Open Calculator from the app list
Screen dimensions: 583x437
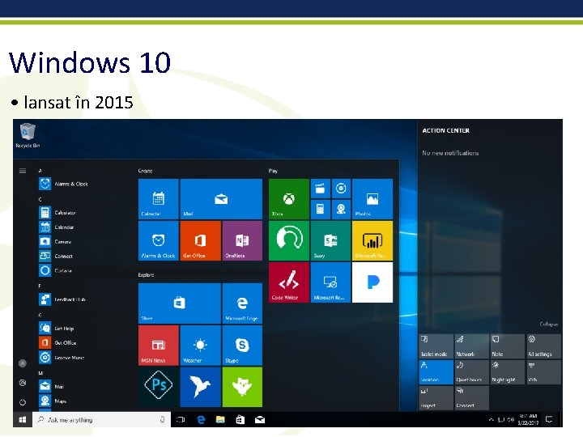[x=57, y=213]
